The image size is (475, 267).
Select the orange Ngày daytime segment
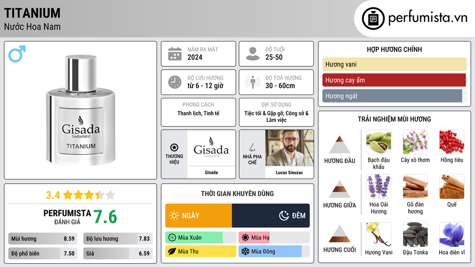199,216
